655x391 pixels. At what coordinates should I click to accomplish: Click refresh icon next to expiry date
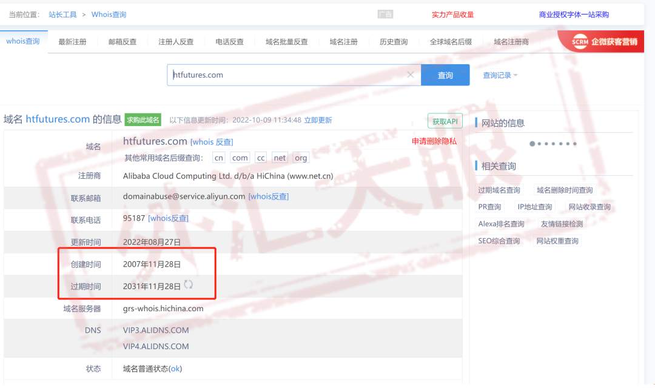pos(189,284)
